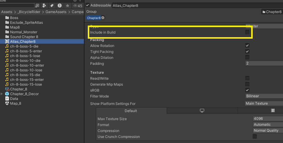Open the Padding value dropdown

[x=264, y=63]
